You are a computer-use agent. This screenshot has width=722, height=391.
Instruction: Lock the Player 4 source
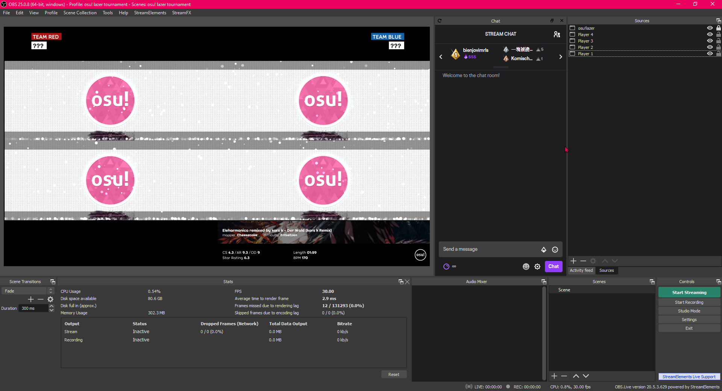point(719,35)
